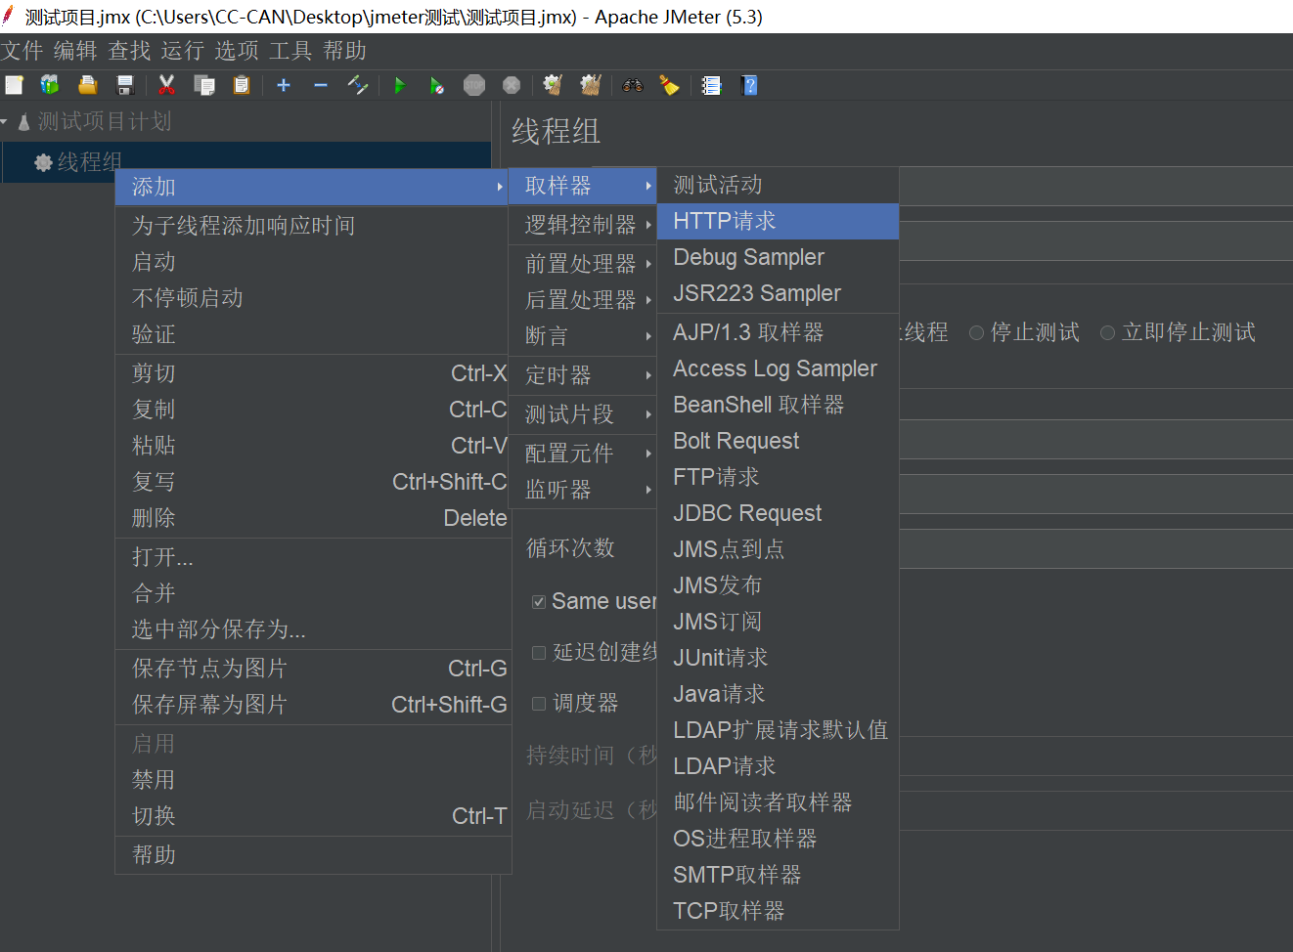Open the 查找 menu
The width and height of the screenshot is (1293, 952).
tap(129, 51)
